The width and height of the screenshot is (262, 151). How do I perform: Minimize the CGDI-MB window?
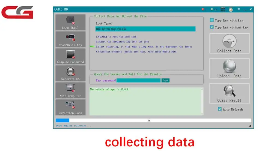pyautogui.click(x=245, y=10)
